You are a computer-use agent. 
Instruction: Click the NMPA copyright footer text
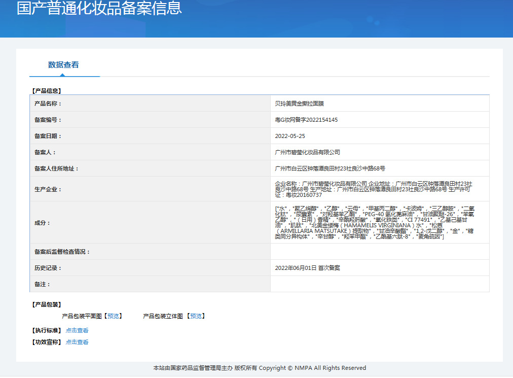click(260, 368)
